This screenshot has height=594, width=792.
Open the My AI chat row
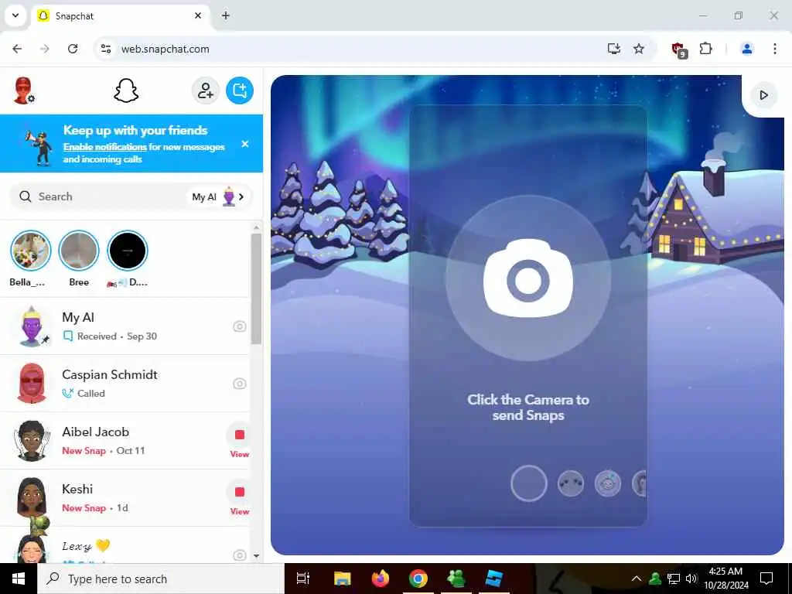pos(125,326)
